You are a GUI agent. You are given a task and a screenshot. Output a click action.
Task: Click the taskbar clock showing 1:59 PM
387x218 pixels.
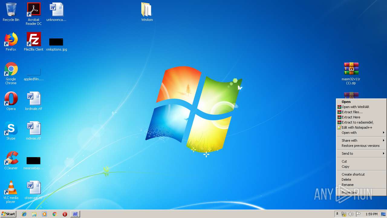pyautogui.click(x=371, y=214)
